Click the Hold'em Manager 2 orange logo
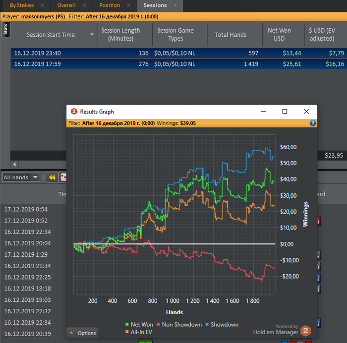 [x=306, y=331]
